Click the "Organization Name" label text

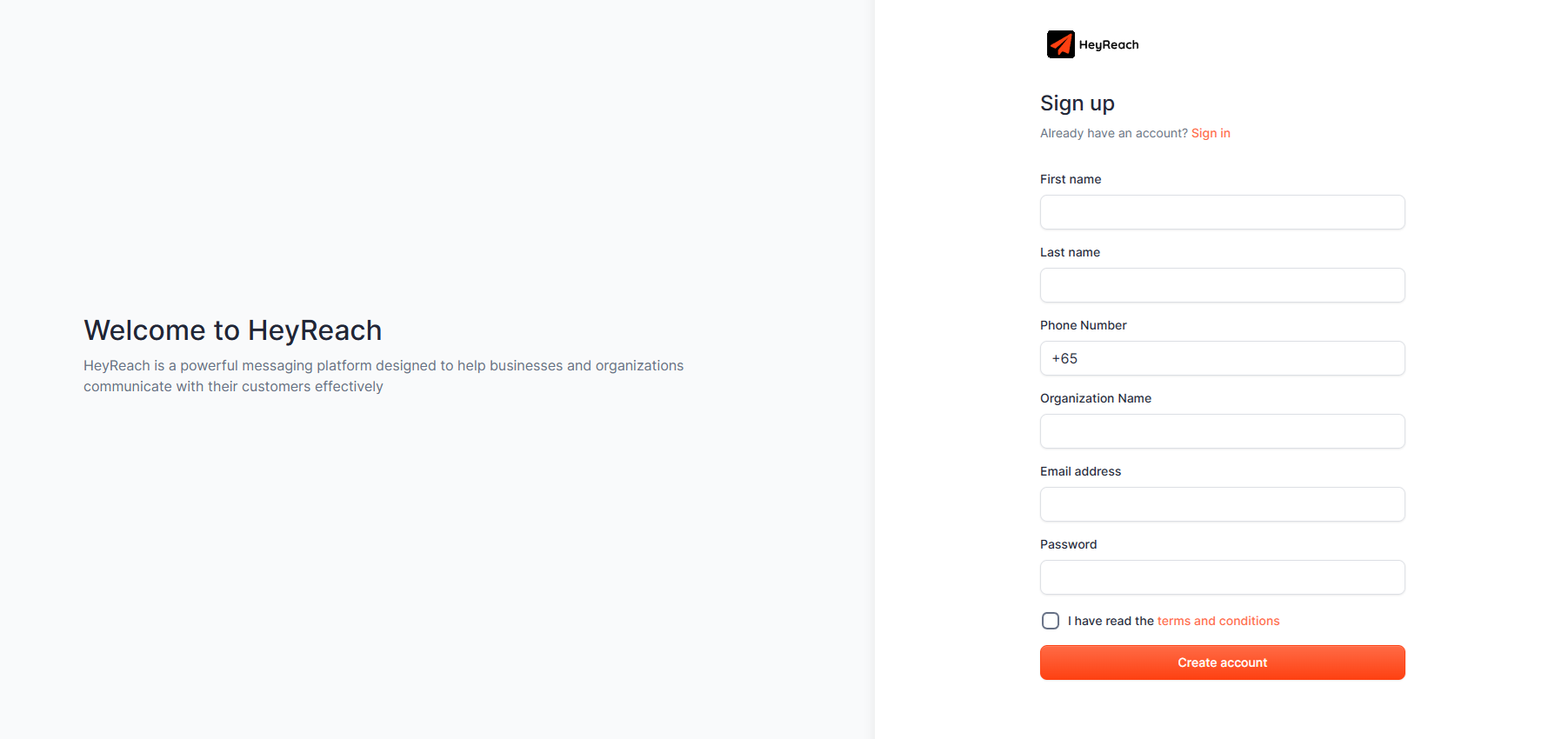pos(1095,398)
